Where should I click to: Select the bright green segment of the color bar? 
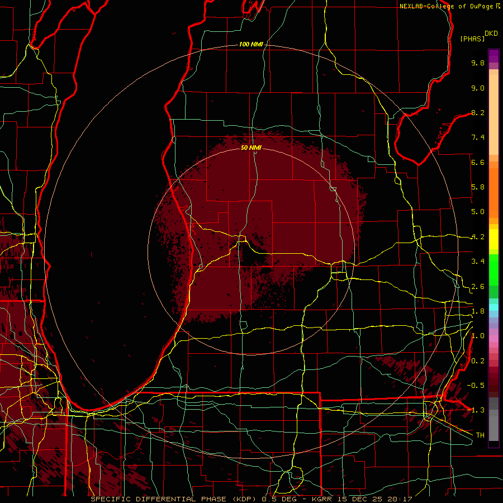coord(493,269)
